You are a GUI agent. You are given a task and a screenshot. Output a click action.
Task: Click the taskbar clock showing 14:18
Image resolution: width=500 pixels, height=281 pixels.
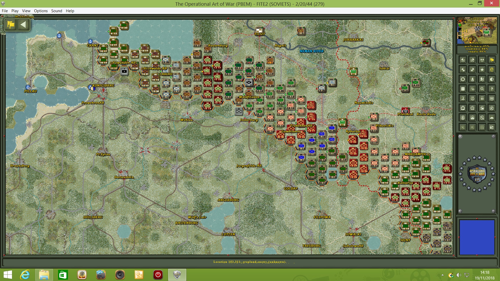point(484,275)
